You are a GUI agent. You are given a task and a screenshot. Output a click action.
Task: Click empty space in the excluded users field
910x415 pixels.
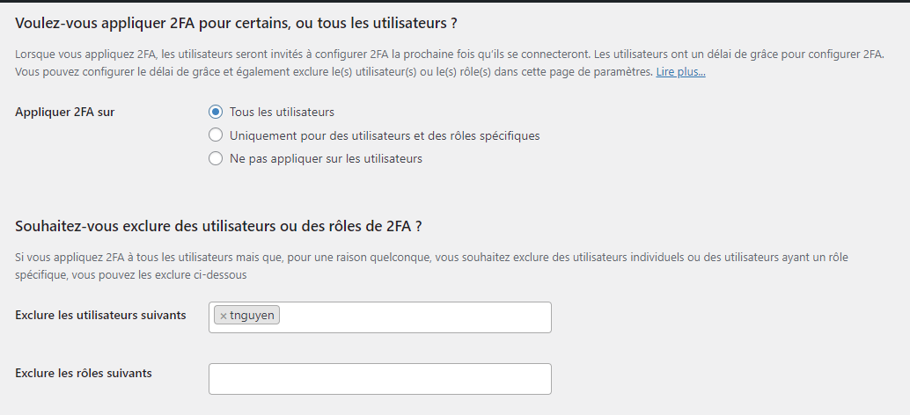414,317
